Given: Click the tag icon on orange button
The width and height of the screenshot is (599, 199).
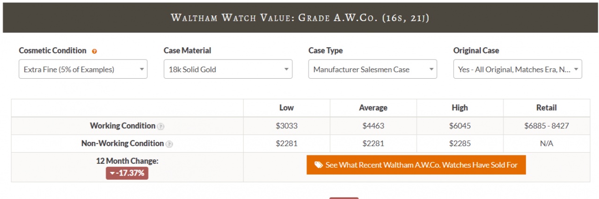Looking at the screenshot, I should pos(318,165).
